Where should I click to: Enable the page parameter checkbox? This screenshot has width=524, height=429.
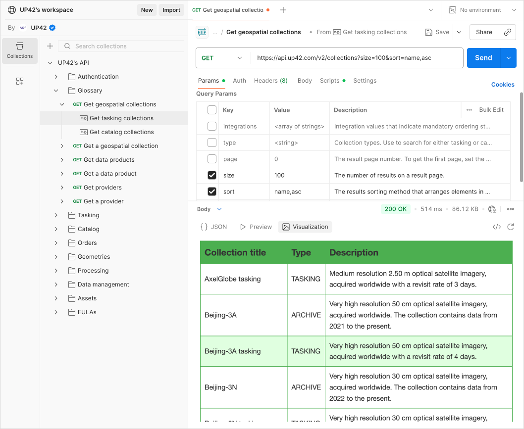pos(212,159)
